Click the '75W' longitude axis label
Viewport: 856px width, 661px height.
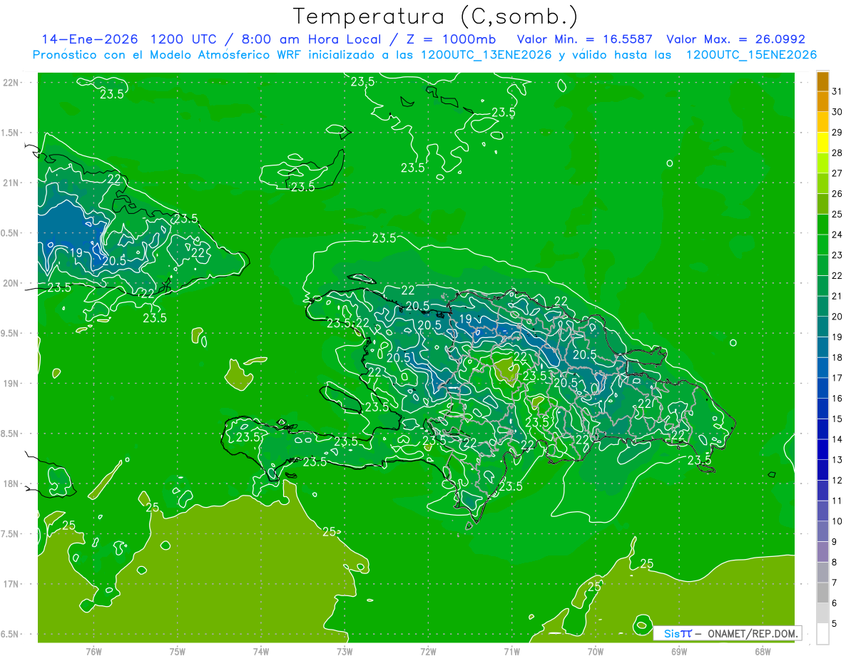click(178, 652)
